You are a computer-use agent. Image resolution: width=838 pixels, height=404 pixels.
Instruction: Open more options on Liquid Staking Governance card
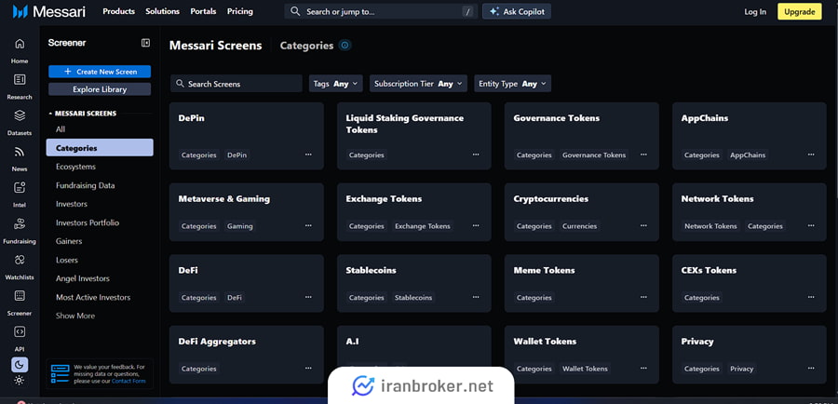[x=476, y=155]
